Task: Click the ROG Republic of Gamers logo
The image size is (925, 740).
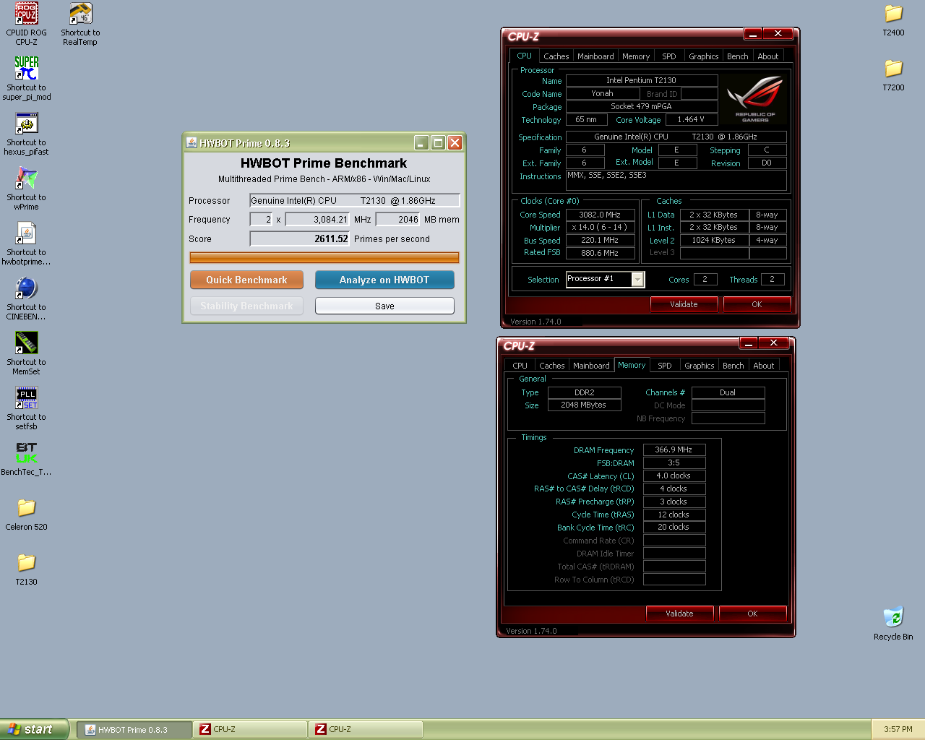Action: click(755, 99)
